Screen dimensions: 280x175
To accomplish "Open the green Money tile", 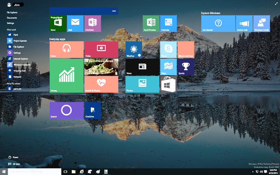I will click(66, 76).
